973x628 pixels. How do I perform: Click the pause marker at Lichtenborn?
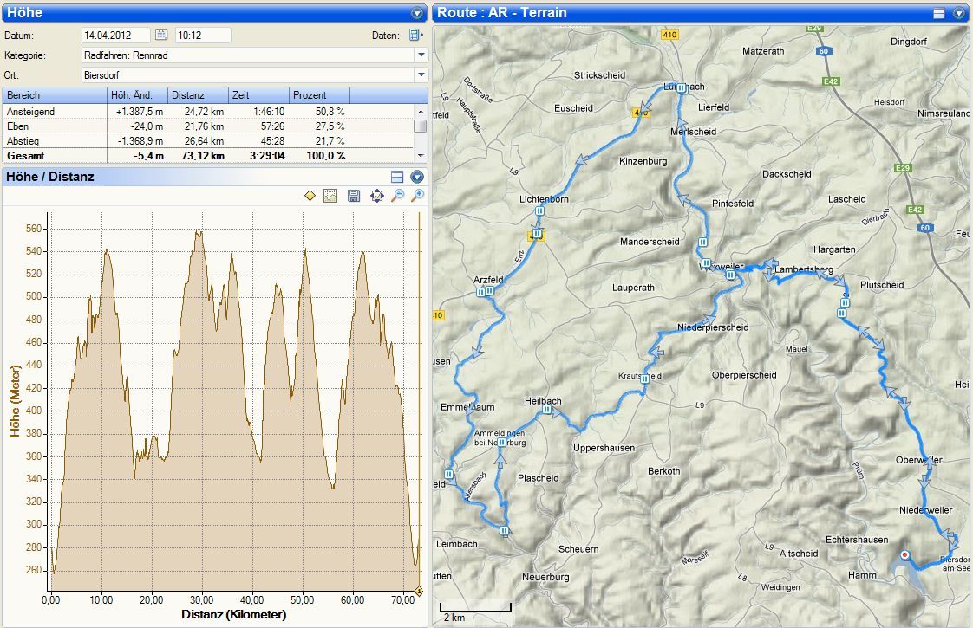(539, 211)
